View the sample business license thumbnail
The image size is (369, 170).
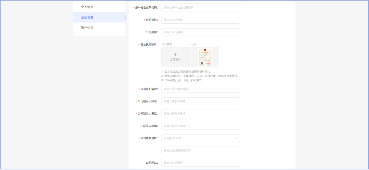(x=205, y=57)
